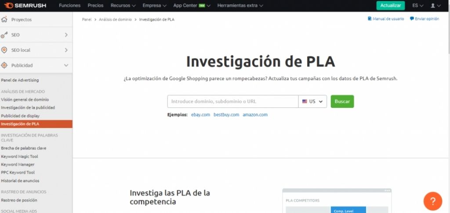Click the amazon.com example link

pos(255,115)
